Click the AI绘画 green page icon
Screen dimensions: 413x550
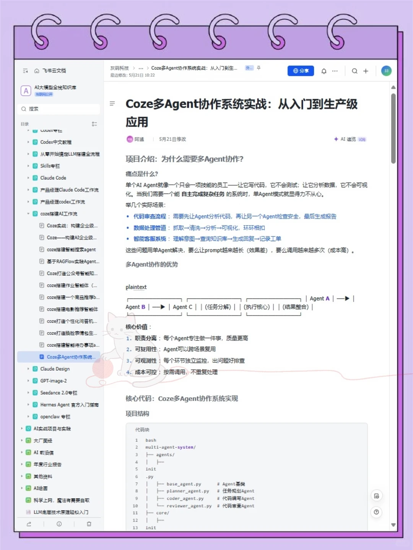coord(28,488)
